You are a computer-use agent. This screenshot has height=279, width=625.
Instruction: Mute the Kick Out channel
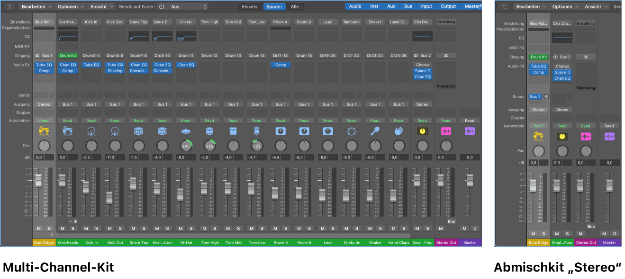(x=109, y=228)
